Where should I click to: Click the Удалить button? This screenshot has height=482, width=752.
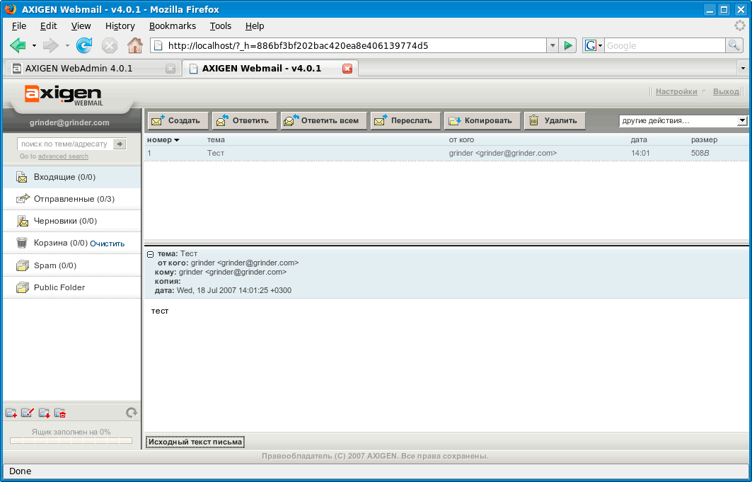(555, 121)
